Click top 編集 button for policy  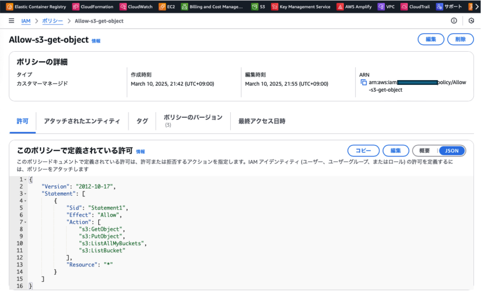[431, 39]
